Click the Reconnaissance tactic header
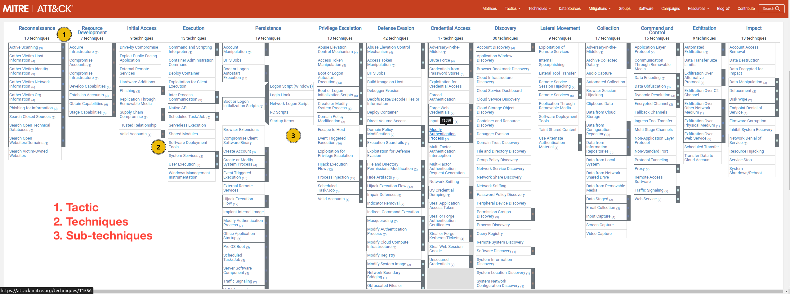 (37, 28)
